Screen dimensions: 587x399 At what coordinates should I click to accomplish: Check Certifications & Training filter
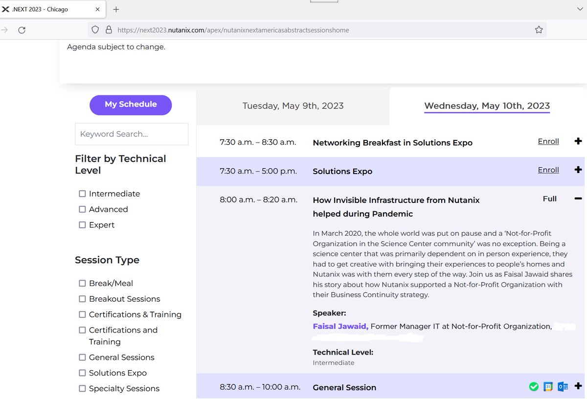pyautogui.click(x=82, y=314)
